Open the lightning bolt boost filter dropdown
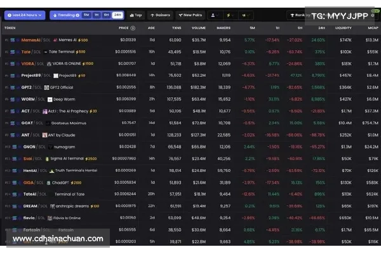This screenshot has width=381, height=254. (230, 15)
